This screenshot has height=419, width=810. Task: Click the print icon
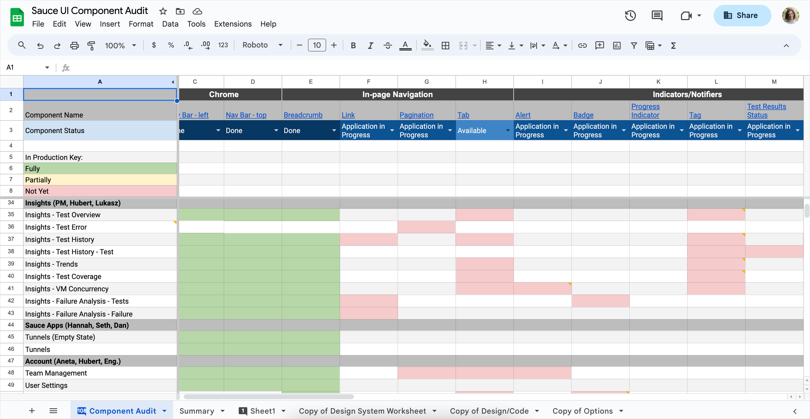coord(74,45)
